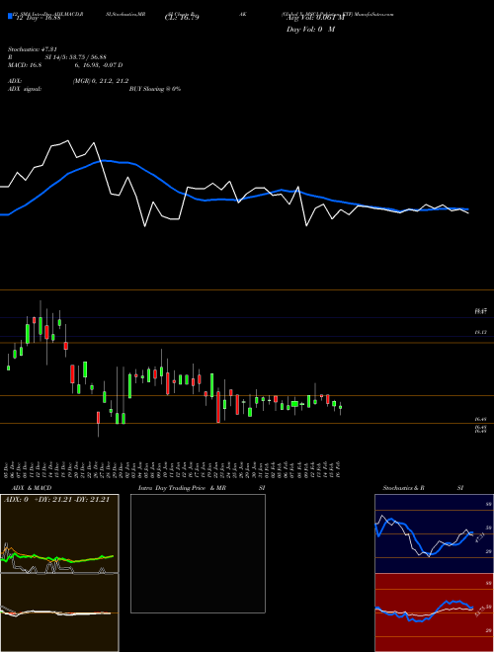Click the MACD lower sub-panel with white line
This screenshot has width=494, height=652.
59,612
